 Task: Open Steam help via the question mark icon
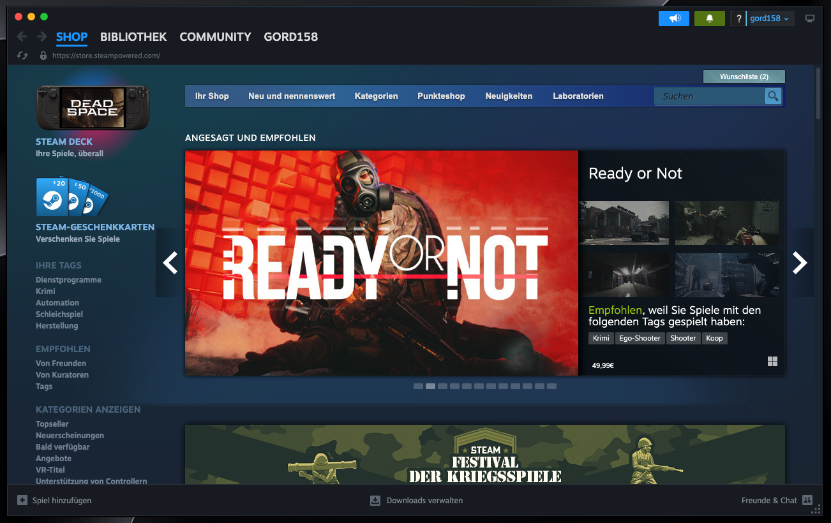point(738,18)
